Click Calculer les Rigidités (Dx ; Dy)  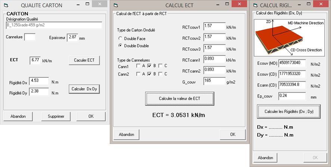(289, 112)
